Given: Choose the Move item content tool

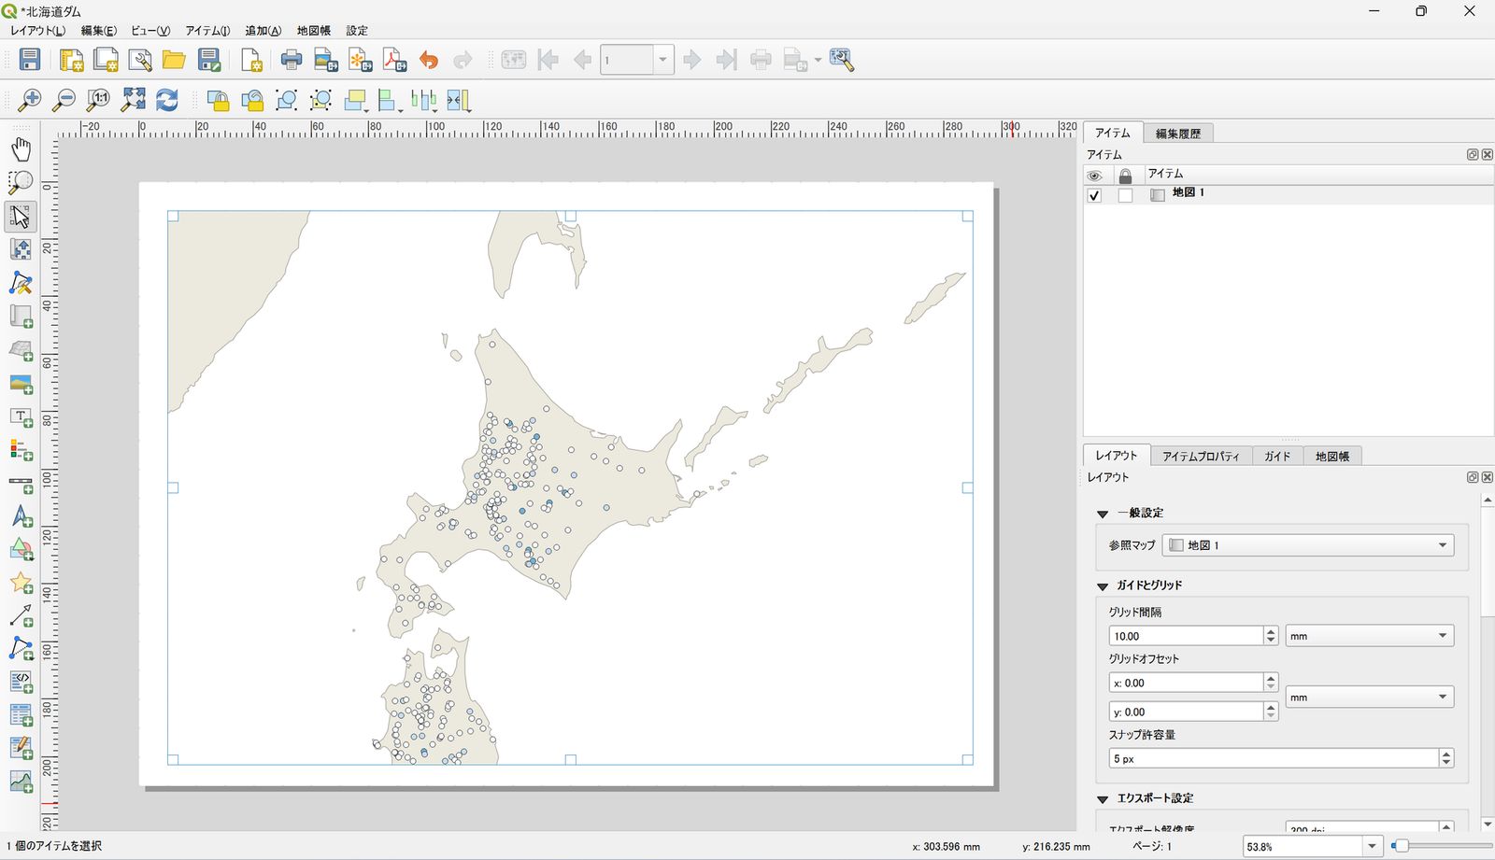Looking at the screenshot, I should click(21, 249).
